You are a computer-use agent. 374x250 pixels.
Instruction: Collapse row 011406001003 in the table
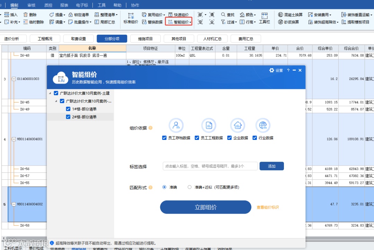(14, 79)
